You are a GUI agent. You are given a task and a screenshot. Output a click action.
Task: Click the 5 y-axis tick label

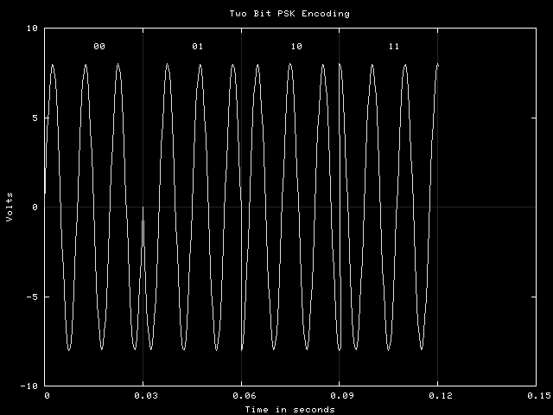point(35,118)
